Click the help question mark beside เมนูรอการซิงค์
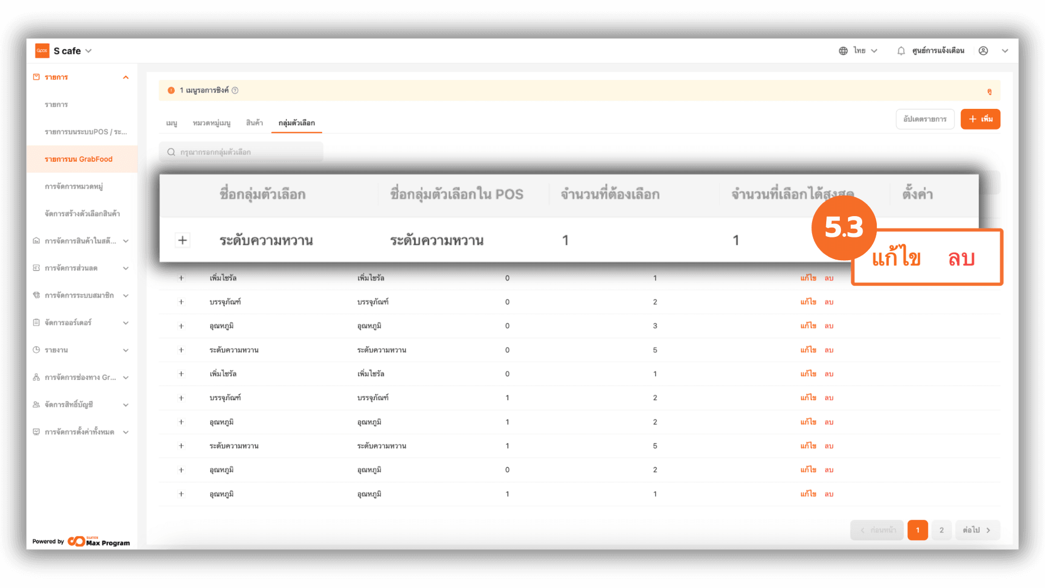This screenshot has height=588, width=1045. (235, 90)
